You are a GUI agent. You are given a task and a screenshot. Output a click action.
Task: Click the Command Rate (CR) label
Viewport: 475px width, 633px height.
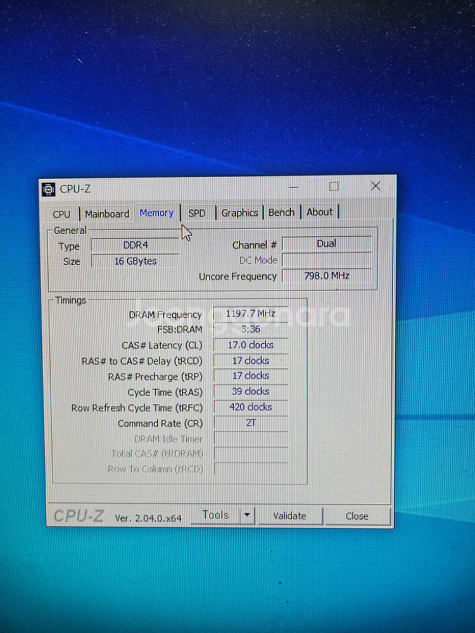point(160,423)
